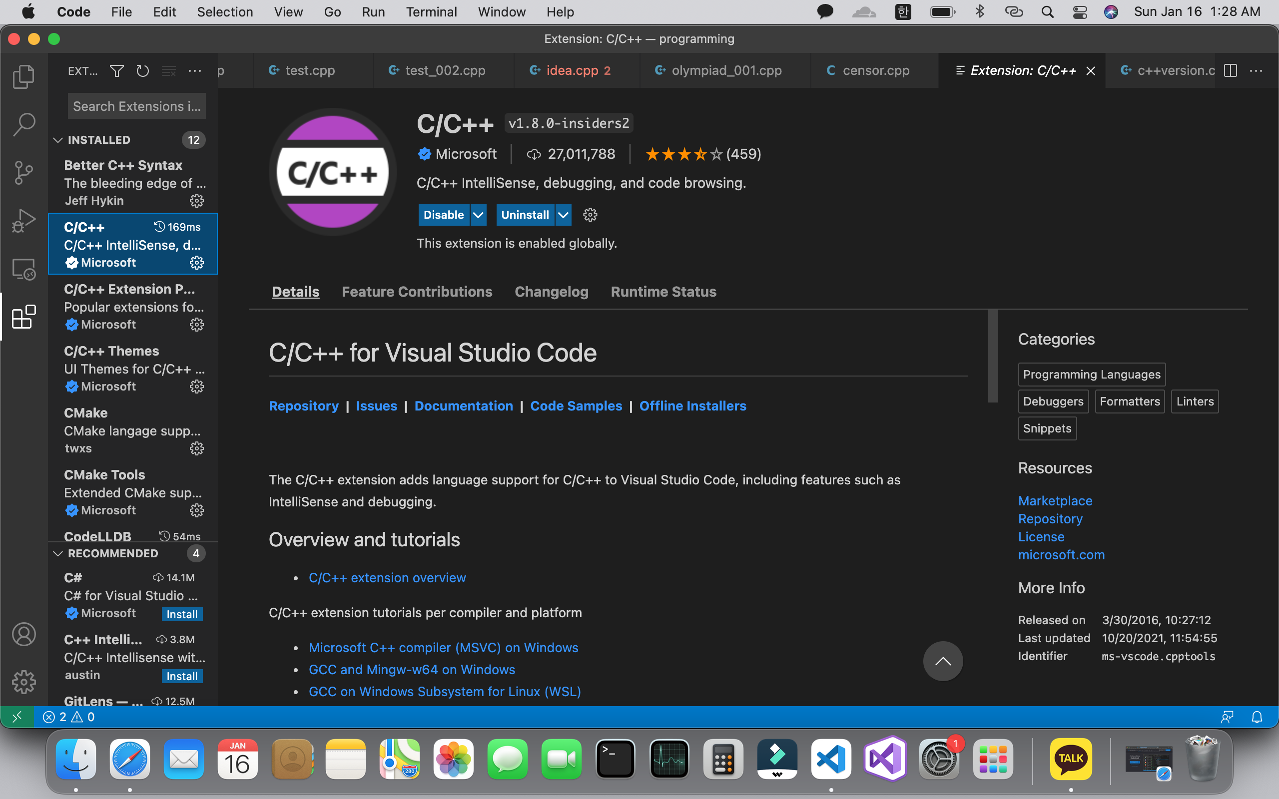The width and height of the screenshot is (1279, 799).
Task: Open the censor.cpp editor tab
Action: pyautogui.click(x=875, y=70)
